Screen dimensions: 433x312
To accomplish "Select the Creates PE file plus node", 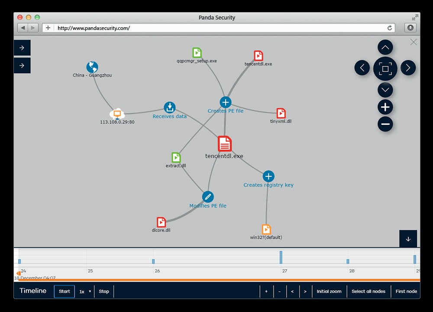I will pos(226,102).
